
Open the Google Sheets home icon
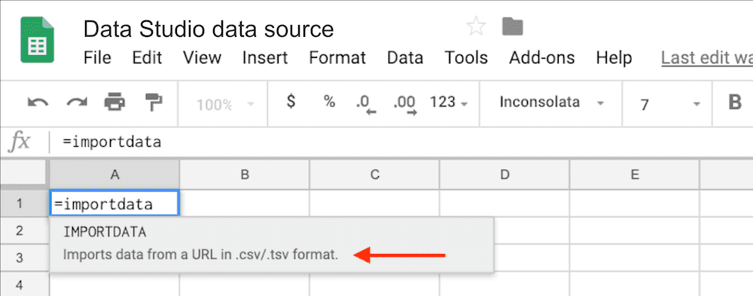point(38,40)
